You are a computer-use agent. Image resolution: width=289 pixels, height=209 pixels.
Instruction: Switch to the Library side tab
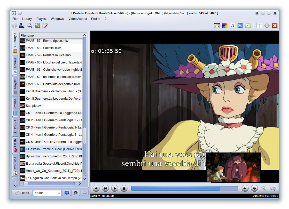click(x=15, y=43)
